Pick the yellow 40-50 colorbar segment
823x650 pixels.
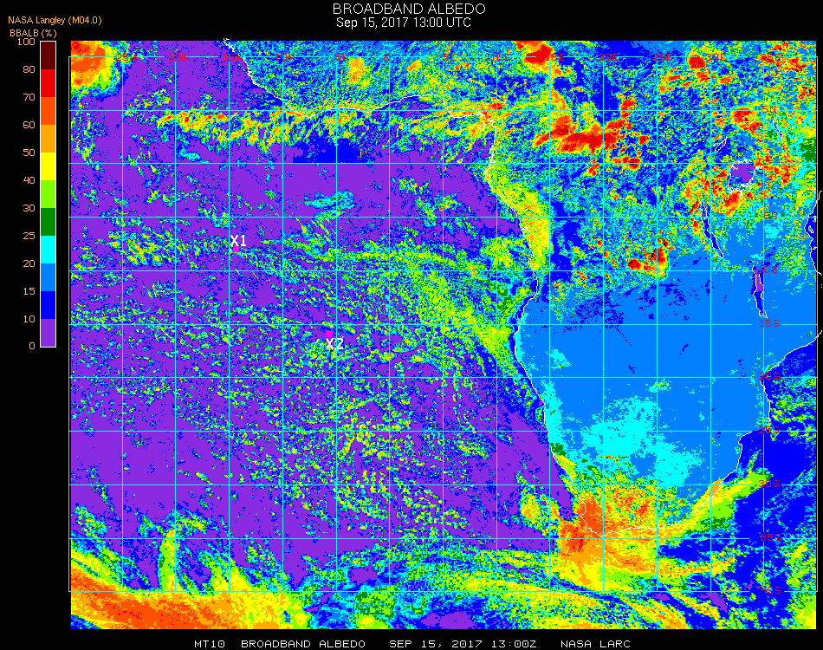(x=48, y=166)
